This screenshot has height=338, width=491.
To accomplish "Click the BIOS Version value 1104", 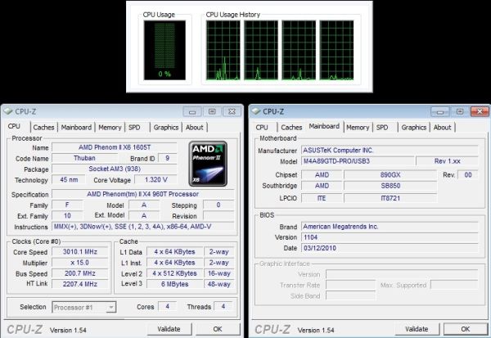I will 390,237.
